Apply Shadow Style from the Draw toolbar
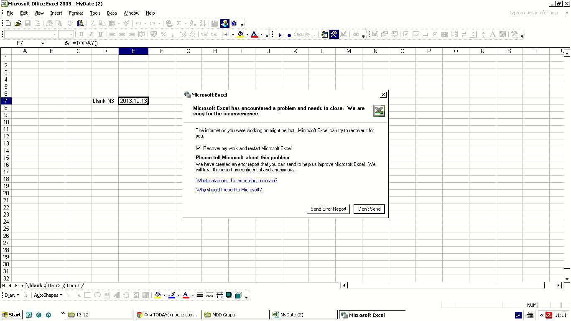 point(229,295)
